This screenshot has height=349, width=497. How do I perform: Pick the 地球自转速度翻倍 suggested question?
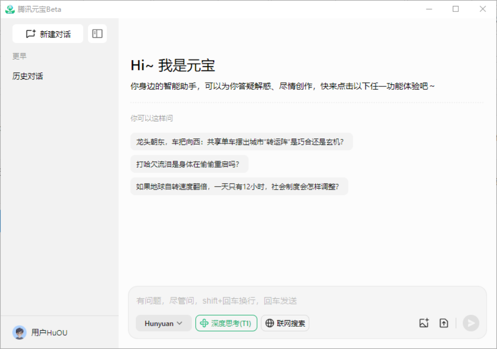tap(239, 187)
